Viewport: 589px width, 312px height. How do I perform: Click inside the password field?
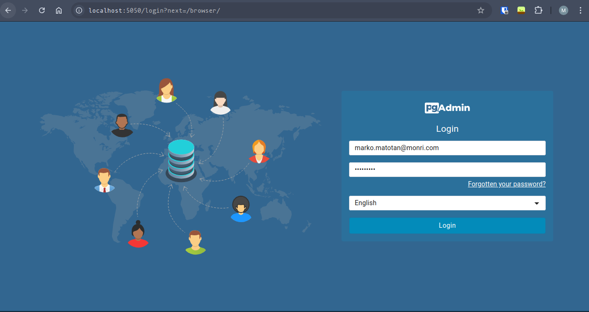(x=447, y=169)
